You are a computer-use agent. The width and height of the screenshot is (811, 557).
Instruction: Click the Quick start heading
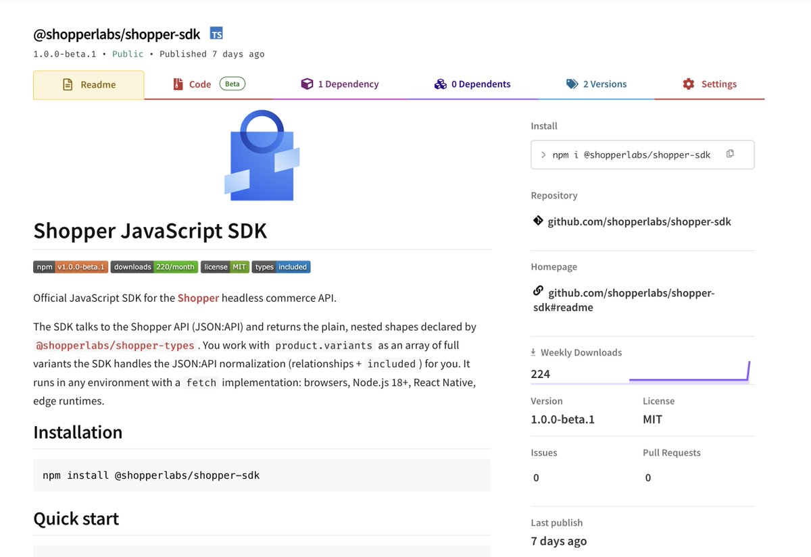point(76,519)
